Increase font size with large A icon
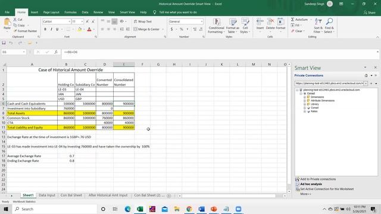Screen dimensions: 381x214 88,21
